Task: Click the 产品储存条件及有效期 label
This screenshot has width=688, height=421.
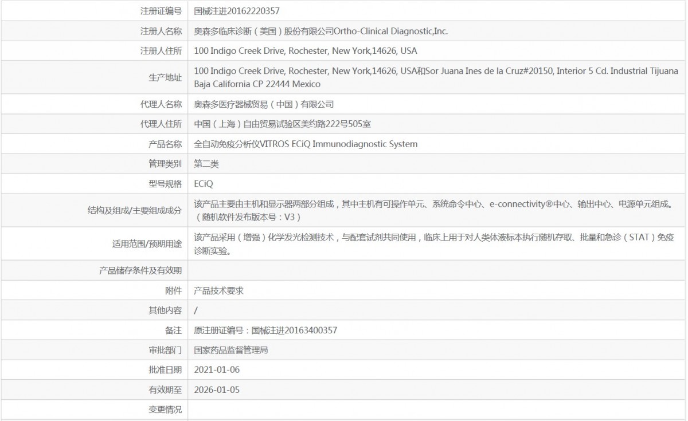Action: (140, 271)
